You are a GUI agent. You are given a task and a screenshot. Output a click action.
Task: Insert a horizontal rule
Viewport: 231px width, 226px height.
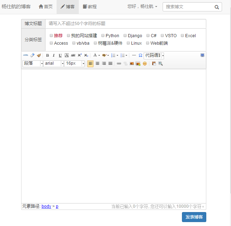[x=134, y=55]
